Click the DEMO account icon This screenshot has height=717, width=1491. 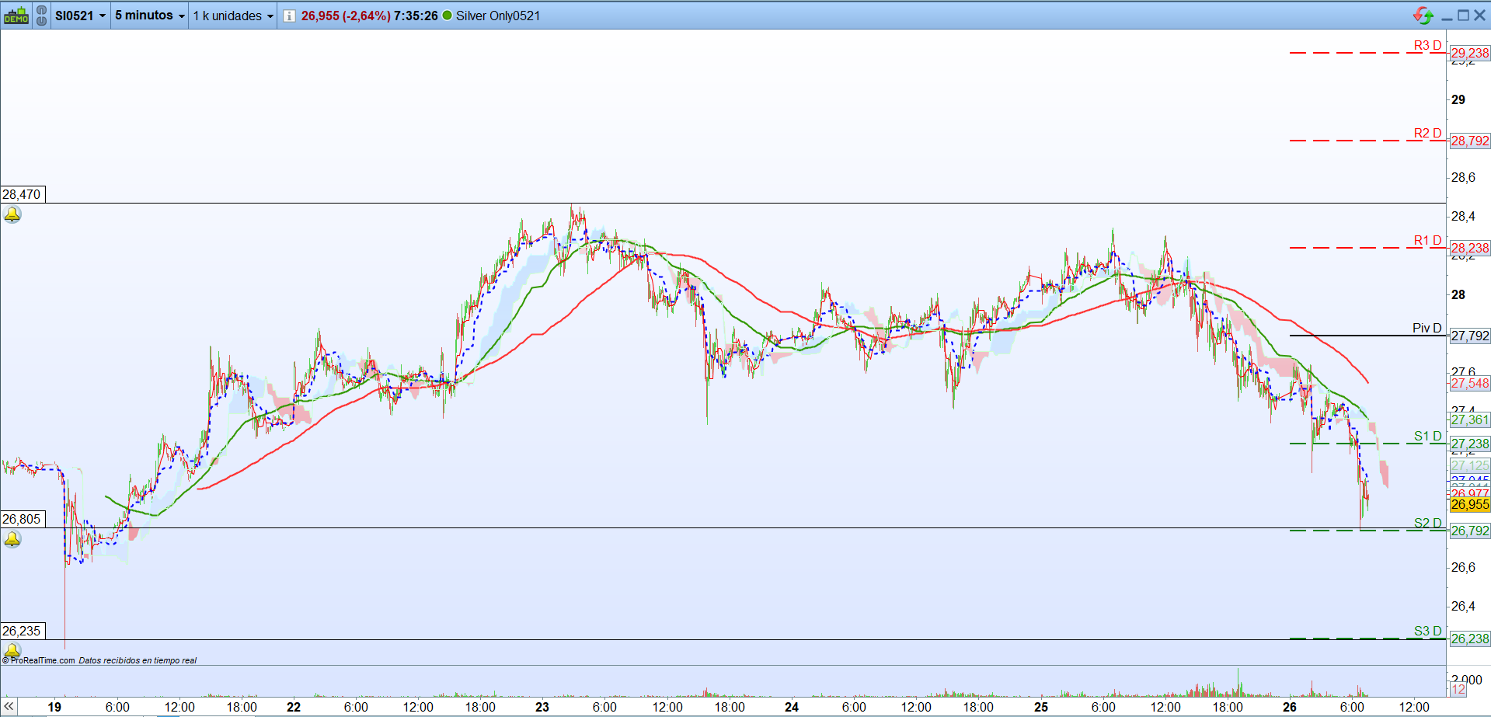coord(16,16)
